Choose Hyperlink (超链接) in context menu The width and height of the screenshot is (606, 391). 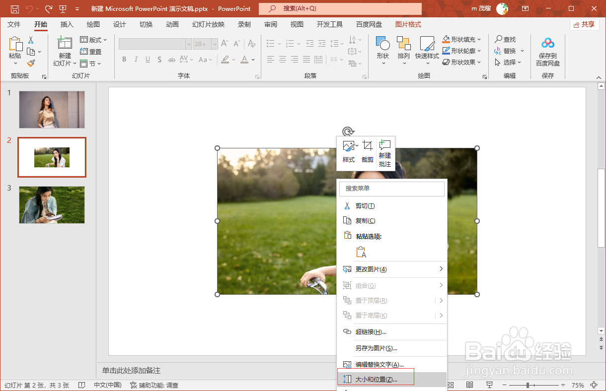392,331
